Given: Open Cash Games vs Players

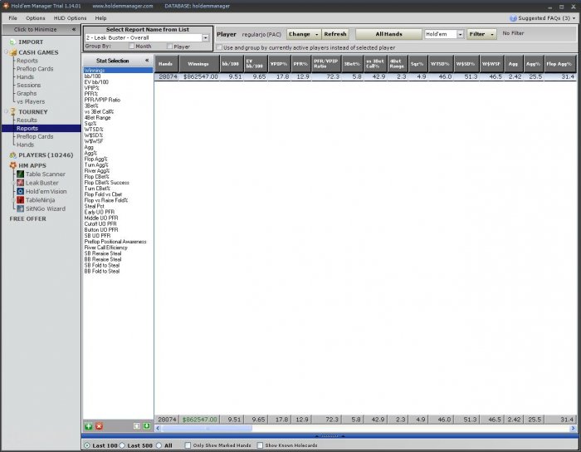Looking at the screenshot, I should 31,101.
